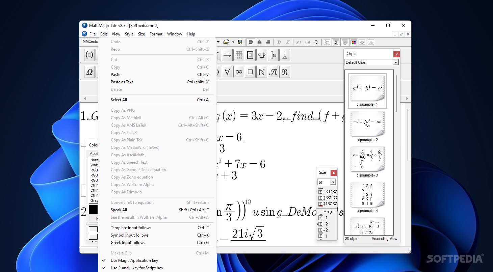493x272 pixels.
Task: Open the Style menu
Action: click(129, 34)
